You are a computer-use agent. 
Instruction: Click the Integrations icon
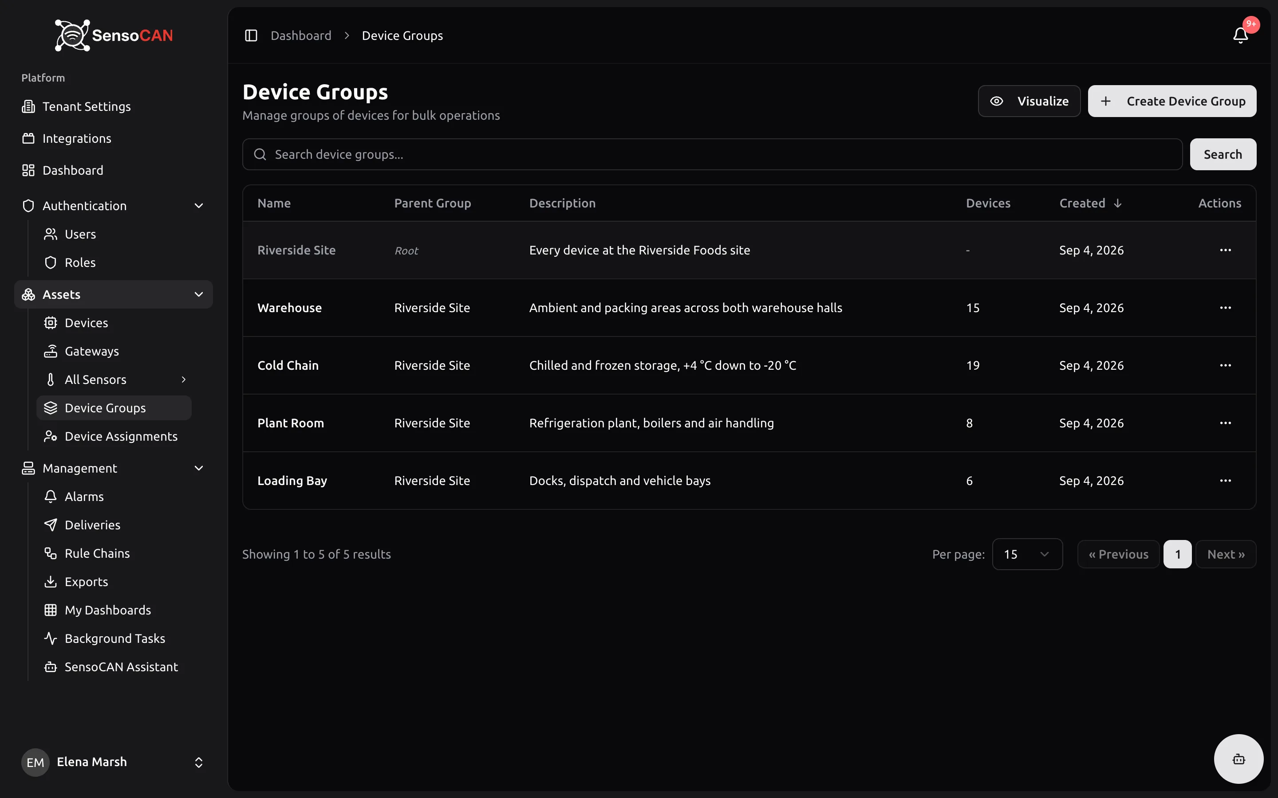[28, 138]
